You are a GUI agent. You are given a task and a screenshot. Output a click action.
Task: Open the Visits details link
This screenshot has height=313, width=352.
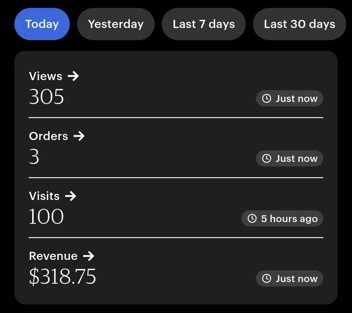[44, 196]
